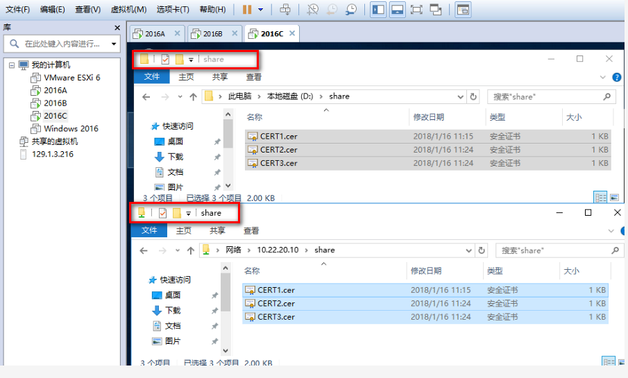This screenshot has height=378, width=628.
Task: Toggle properties checkmark in upper quick access toolbar
Action: click(165, 59)
